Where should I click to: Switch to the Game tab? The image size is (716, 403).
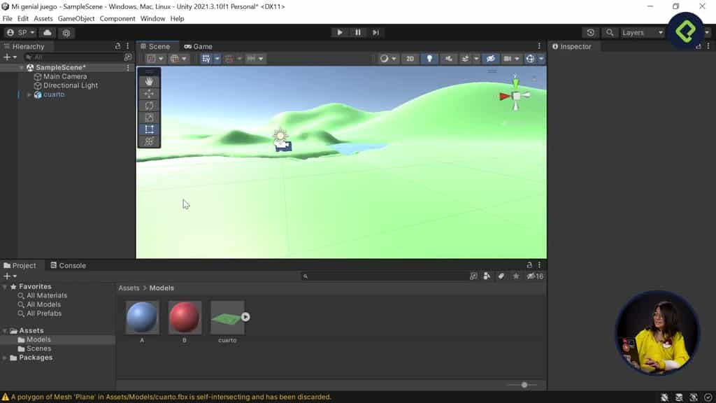[198, 46]
